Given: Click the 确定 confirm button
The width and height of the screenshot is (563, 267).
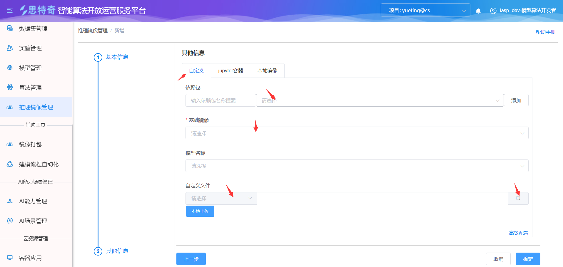Looking at the screenshot, I should point(528,259).
